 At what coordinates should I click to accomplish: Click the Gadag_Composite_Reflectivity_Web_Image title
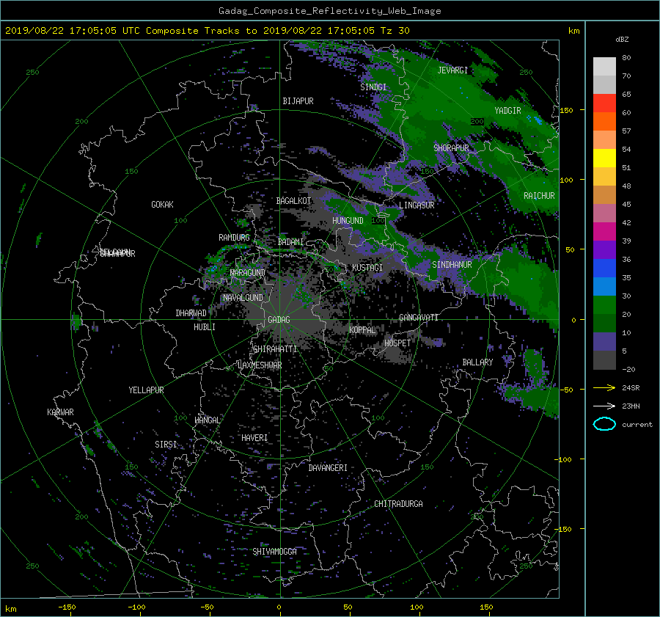[x=329, y=11]
